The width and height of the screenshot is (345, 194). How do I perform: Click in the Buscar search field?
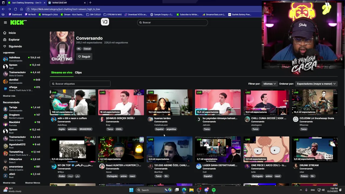172,22
